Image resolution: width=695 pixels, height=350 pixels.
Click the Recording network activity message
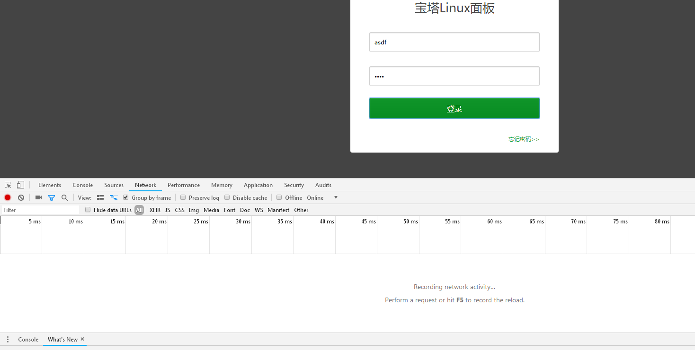[x=454, y=287]
